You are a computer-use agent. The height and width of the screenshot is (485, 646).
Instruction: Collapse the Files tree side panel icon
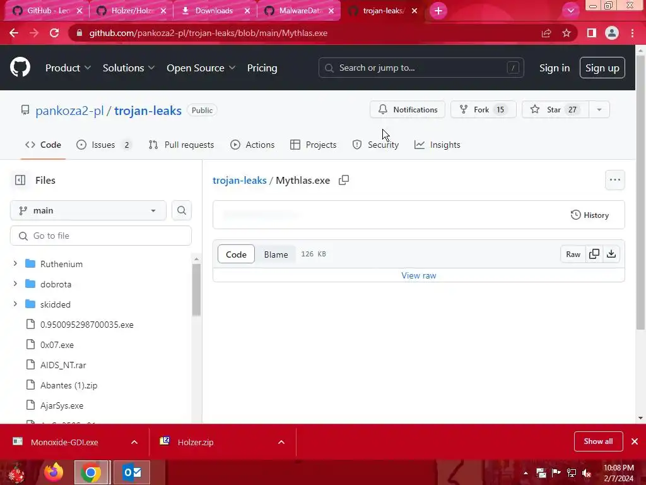click(x=20, y=180)
